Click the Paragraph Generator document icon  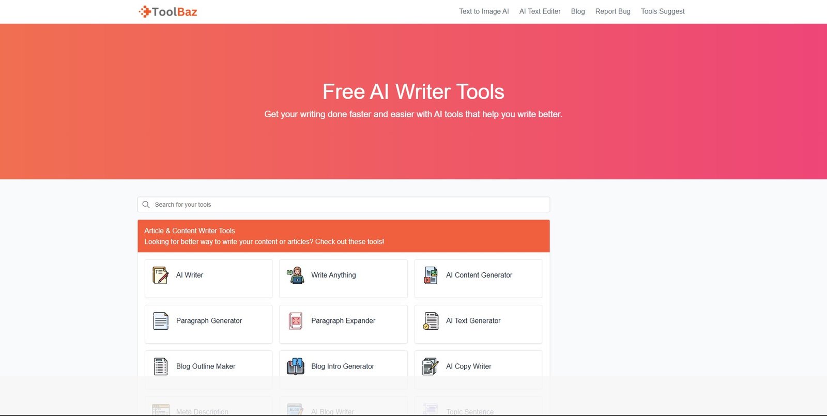[x=160, y=321]
